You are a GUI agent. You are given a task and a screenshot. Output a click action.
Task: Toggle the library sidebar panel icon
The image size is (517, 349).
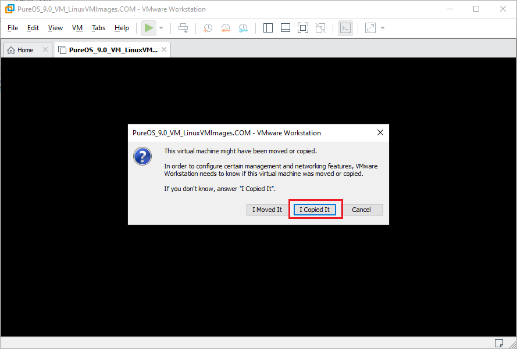click(268, 28)
